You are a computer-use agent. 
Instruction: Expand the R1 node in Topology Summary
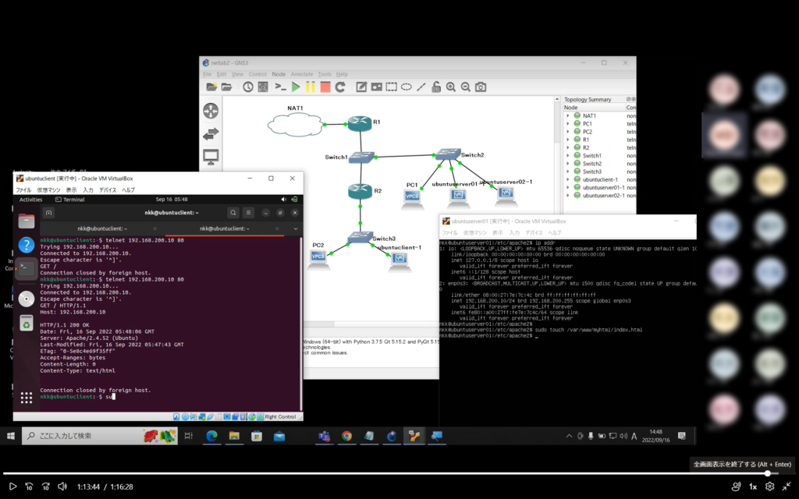click(568, 140)
